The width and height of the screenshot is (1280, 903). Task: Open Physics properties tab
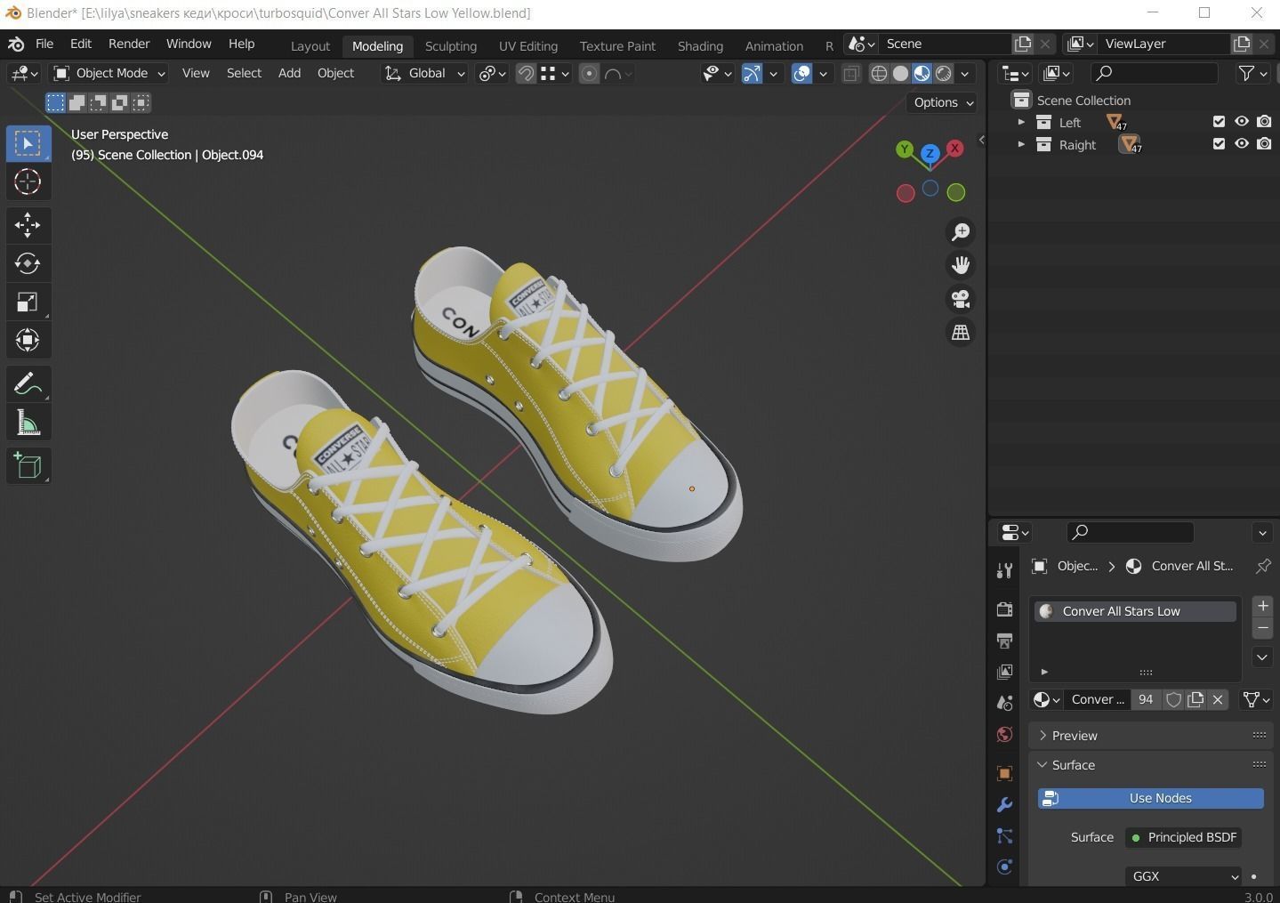[1004, 867]
